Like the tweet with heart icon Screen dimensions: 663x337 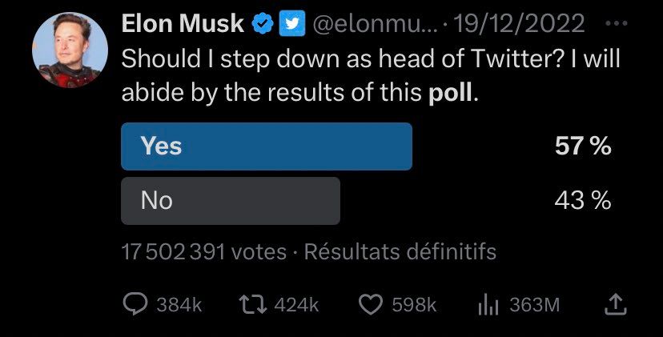pos(371,304)
